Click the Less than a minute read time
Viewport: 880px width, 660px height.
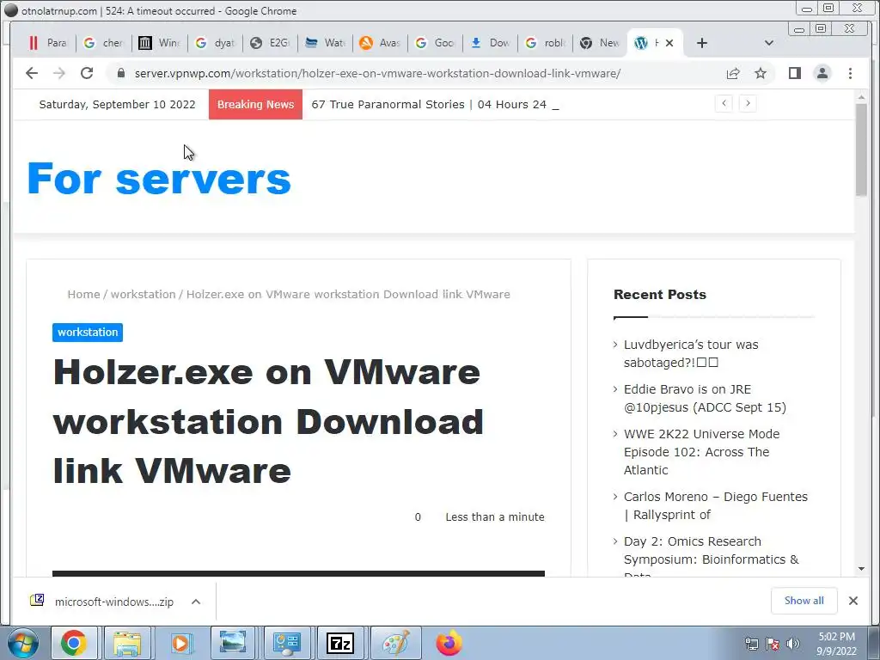click(495, 516)
